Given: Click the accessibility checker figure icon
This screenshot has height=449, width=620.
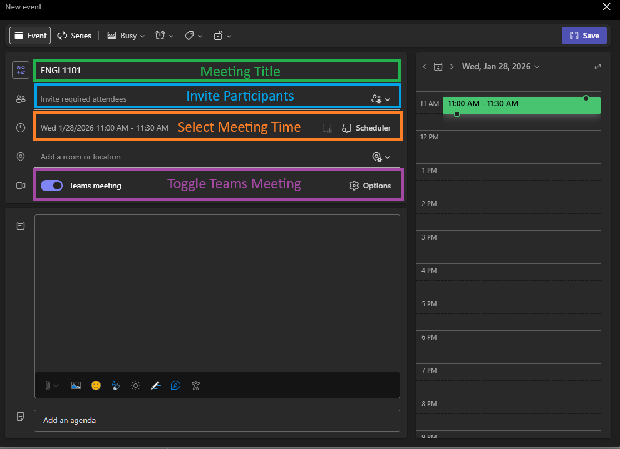Looking at the screenshot, I should pyautogui.click(x=195, y=385).
